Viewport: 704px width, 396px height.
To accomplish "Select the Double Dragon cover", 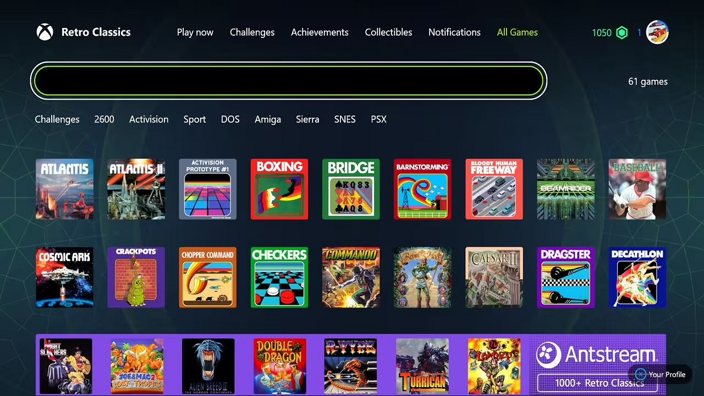I will 279,366.
